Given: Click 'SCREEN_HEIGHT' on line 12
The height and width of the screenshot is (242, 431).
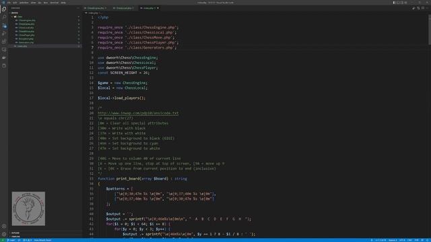Looking at the screenshot, I should [x=124, y=73].
